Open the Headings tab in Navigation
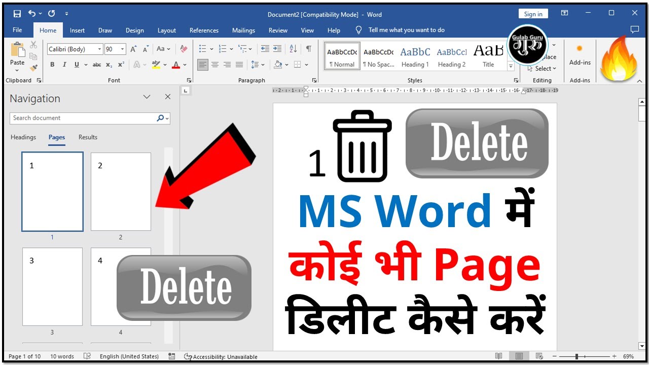This screenshot has height=365, width=649. point(23,137)
